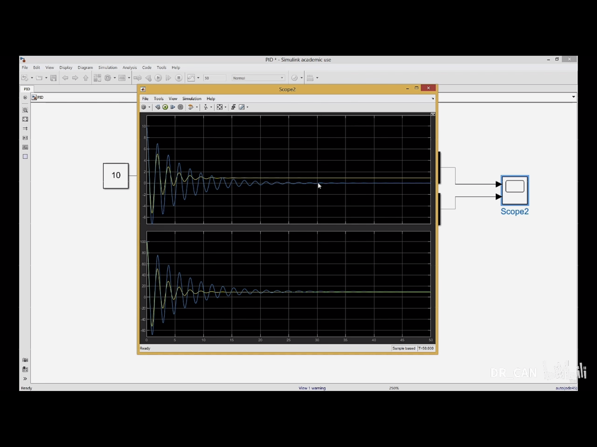Click the Step Back icon in Simulink toolbar
Viewport: 597px width, 447px height.
pyautogui.click(x=148, y=78)
